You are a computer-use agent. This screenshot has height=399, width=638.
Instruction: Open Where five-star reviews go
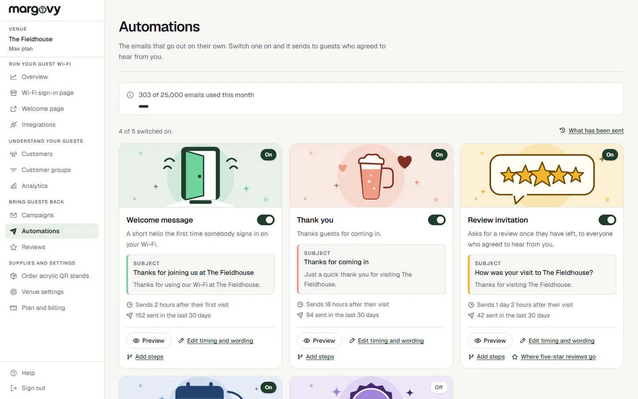pos(558,357)
